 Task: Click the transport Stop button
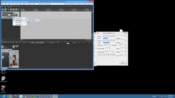tap(5, 43)
